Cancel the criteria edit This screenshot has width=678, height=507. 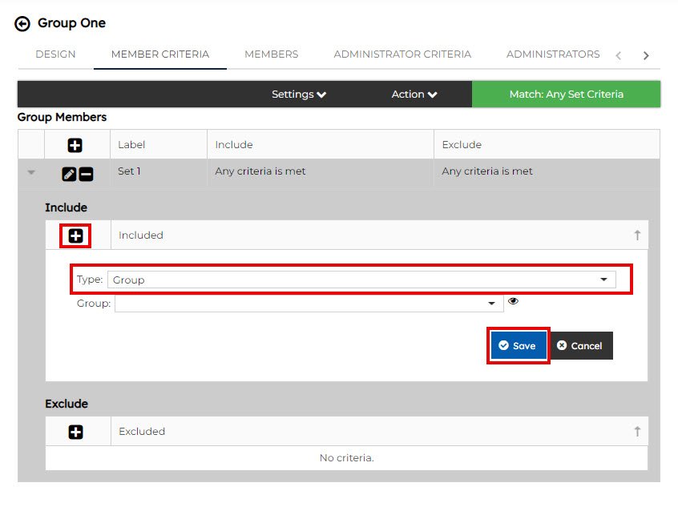[580, 346]
